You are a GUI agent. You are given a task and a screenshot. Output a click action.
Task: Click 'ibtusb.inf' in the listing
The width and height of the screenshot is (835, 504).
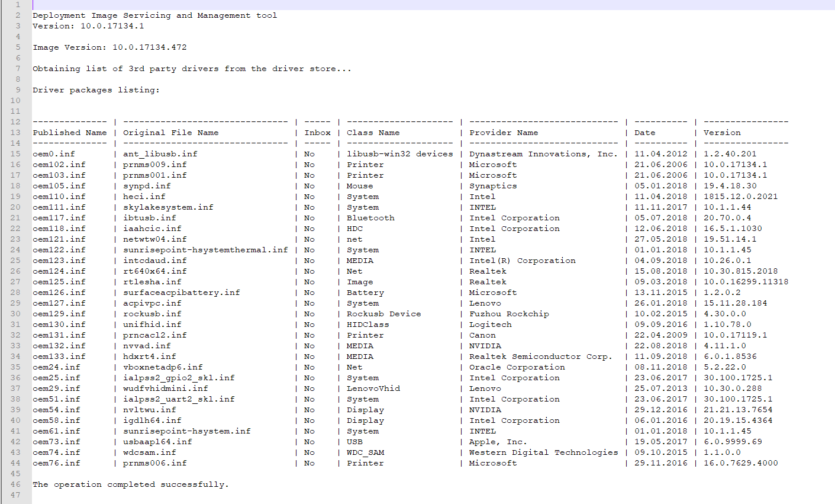coord(149,218)
